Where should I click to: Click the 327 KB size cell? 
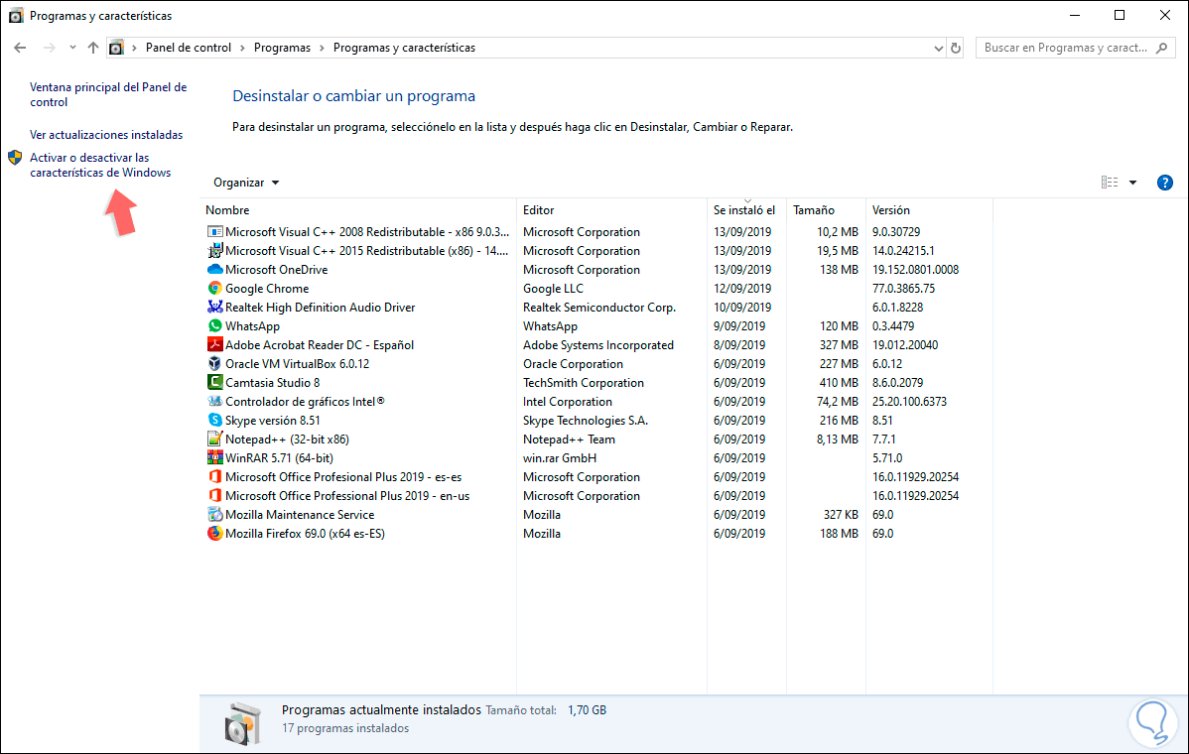[841, 515]
